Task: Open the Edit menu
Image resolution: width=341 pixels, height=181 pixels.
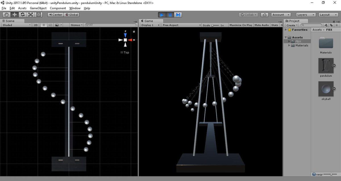Action: (12, 8)
